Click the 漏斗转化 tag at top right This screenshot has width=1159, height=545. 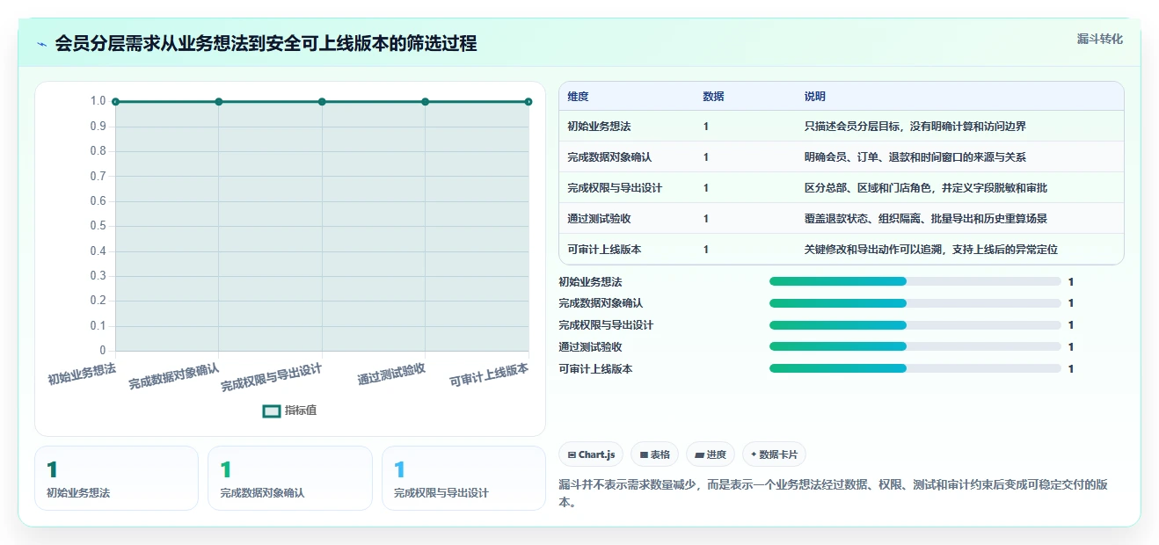click(x=1100, y=40)
